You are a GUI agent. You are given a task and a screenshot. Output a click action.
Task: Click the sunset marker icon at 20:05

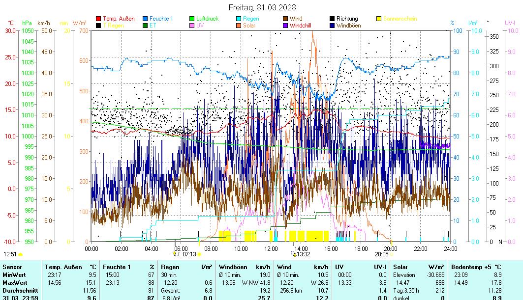click(392, 255)
